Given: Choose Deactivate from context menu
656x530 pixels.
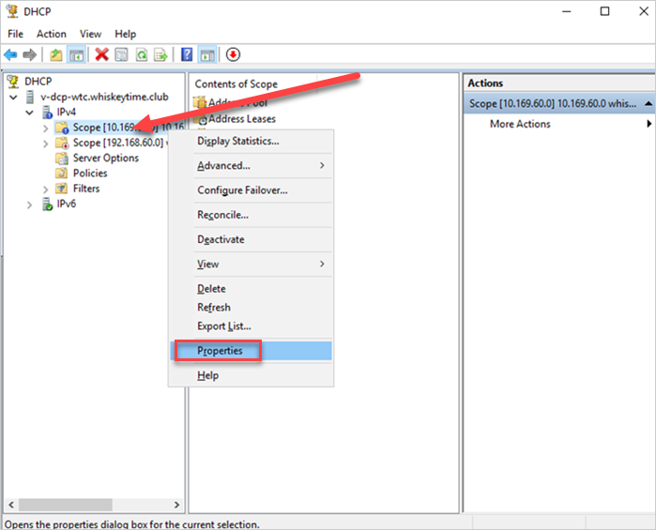Looking at the screenshot, I should click(x=251, y=239).
